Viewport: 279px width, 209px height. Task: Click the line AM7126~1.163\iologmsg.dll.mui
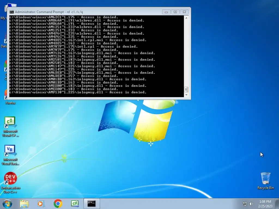tap(82, 53)
